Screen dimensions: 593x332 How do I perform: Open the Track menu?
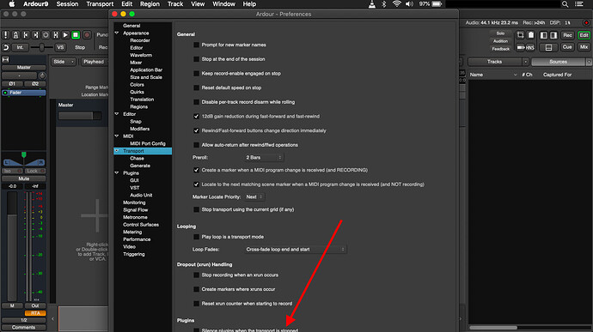point(175,4)
